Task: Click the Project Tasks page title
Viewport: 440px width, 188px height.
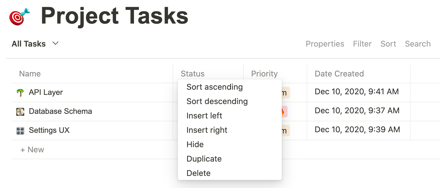Action: 115,16
